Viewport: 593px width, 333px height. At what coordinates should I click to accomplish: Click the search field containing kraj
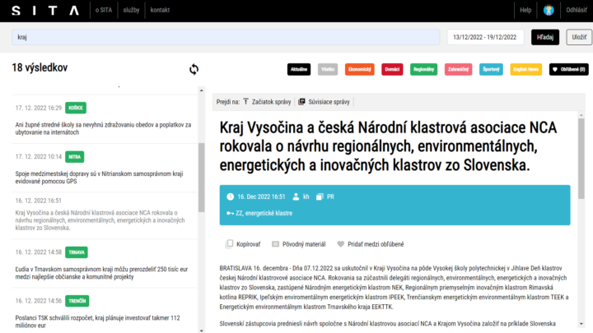[226, 37]
